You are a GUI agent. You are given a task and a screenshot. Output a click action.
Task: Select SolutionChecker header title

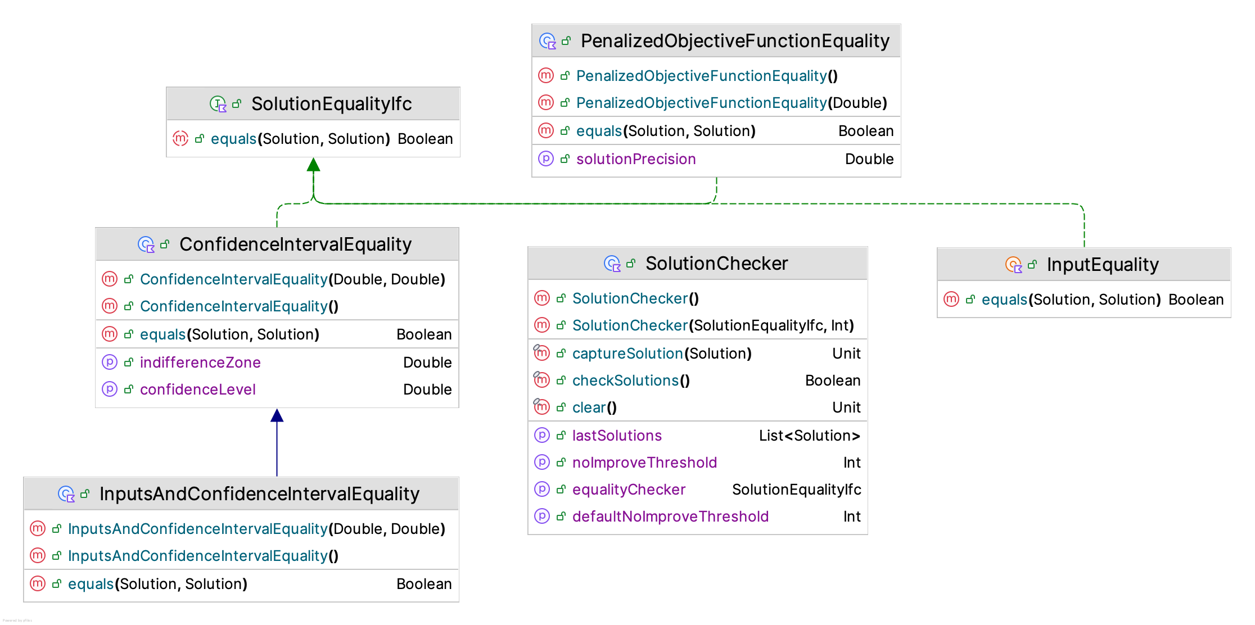[717, 264]
